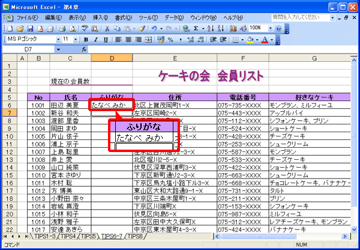Open the 挿入(I) menu
Screen dimensions: 360x250
click(100, 17)
